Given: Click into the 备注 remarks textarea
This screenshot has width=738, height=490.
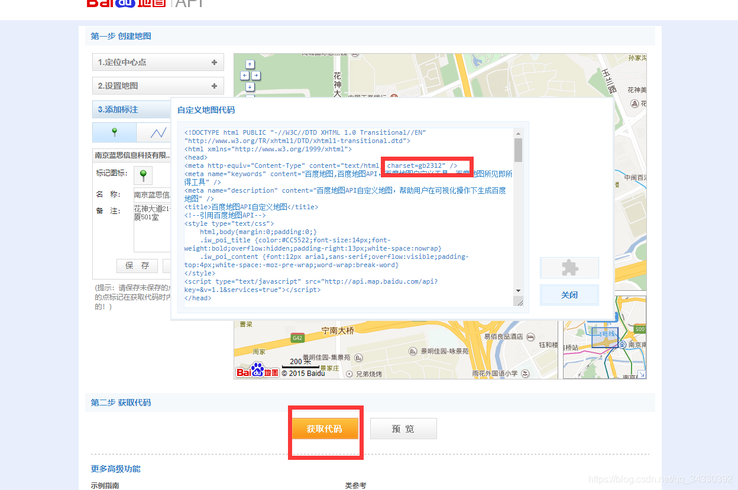Looking at the screenshot, I should [152, 228].
